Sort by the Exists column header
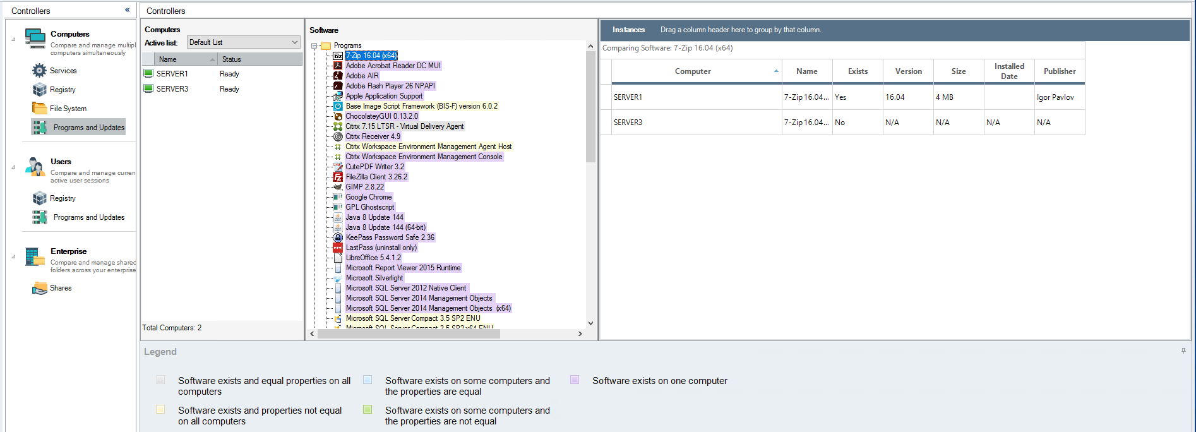This screenshot has width=1196, height=432. 858,71
